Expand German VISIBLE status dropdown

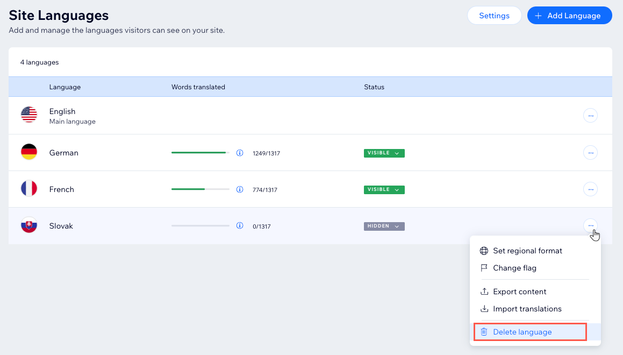pos(384,153)
